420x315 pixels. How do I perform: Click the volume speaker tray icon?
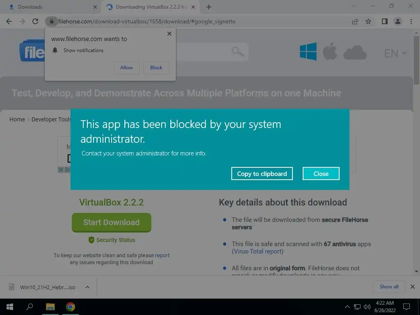click(367, 307)
